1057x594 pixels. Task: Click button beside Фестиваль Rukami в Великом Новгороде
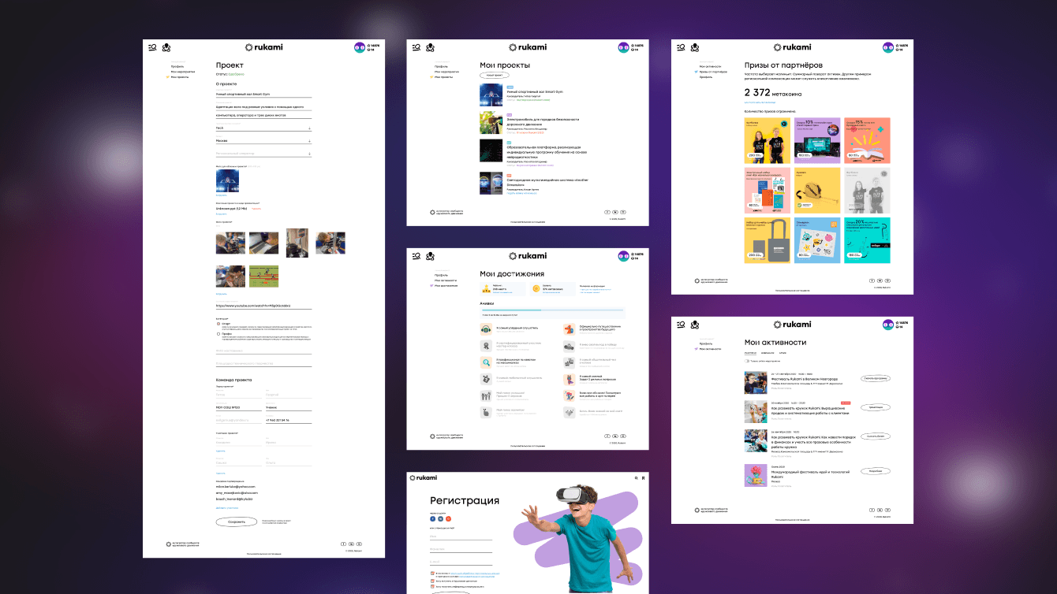pos(876,378)
